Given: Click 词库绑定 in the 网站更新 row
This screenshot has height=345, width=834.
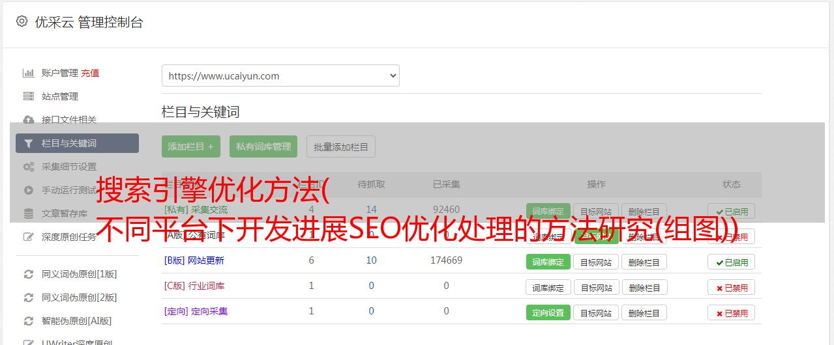Looking at the screenshot, I should point(548,262).
